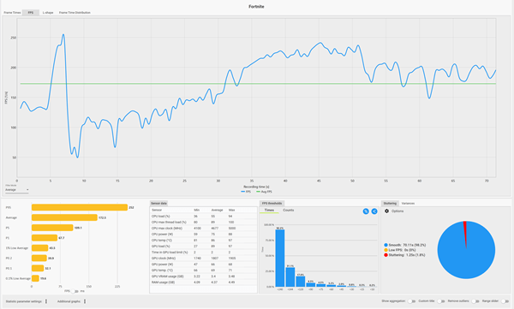Click the P95 yellow bar
Viewport: 514px width, 309px height.
coord(80,207)
